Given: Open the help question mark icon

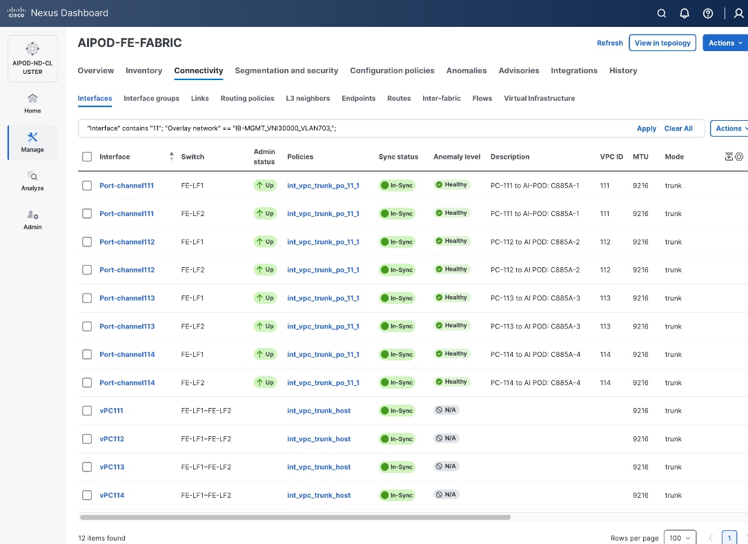Looking at the screenshot, I should pos(708,13).
